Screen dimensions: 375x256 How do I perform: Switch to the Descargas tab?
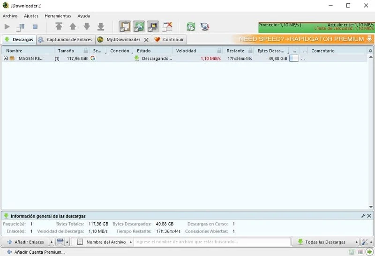pyautogui.click(x=19, y=40)
